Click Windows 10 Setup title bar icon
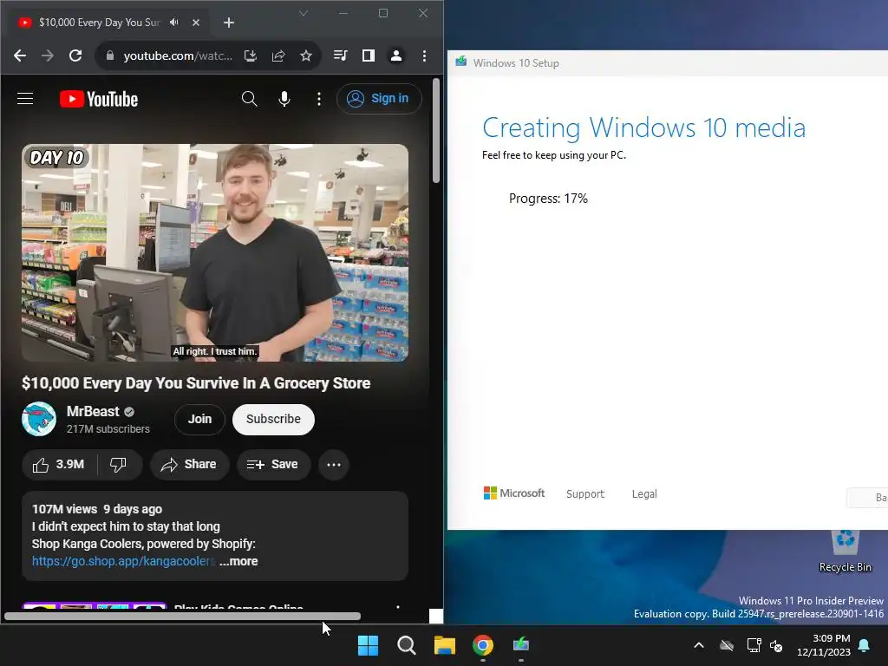Viewport: 888px width, 666px height. [x=461, y=62]
